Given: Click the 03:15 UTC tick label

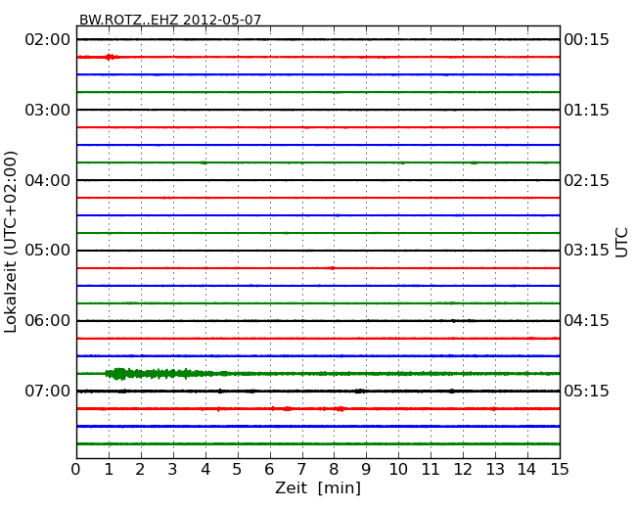Looking at the screenshot, I should click(586, 251).
